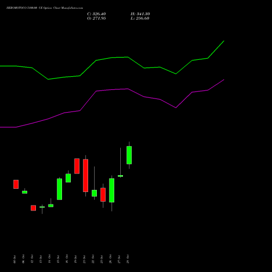272x272 pixels.
Task: Click the HEROMOTOCO CE Options chart title
Action: click(45, 8)
